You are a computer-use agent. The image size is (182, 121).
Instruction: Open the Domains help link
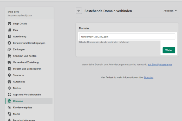pyautogui.click(x=149, y=78)
